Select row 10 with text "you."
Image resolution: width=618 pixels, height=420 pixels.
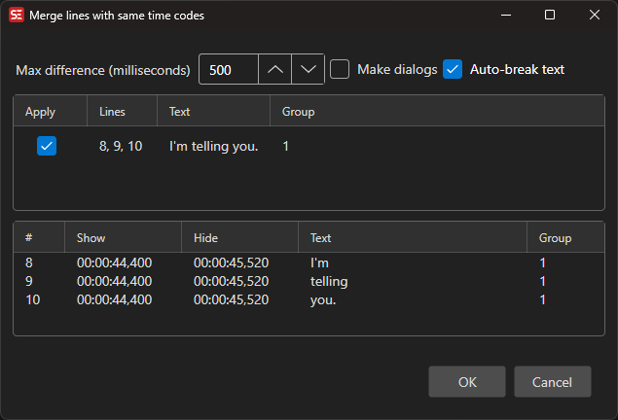(x=309, y=299)
